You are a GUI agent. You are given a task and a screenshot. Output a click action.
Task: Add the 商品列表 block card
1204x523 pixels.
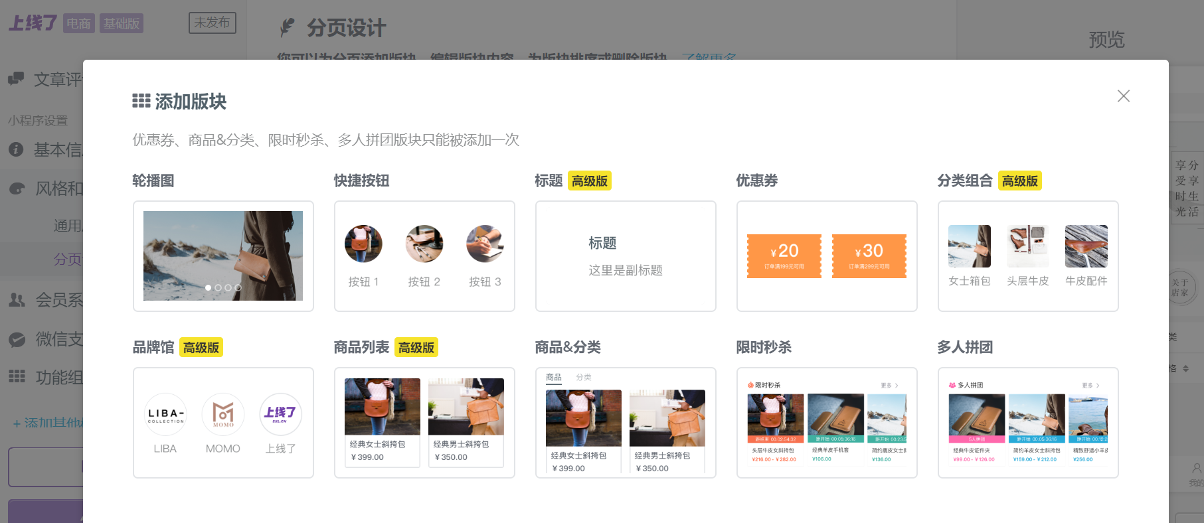[424, 423]
